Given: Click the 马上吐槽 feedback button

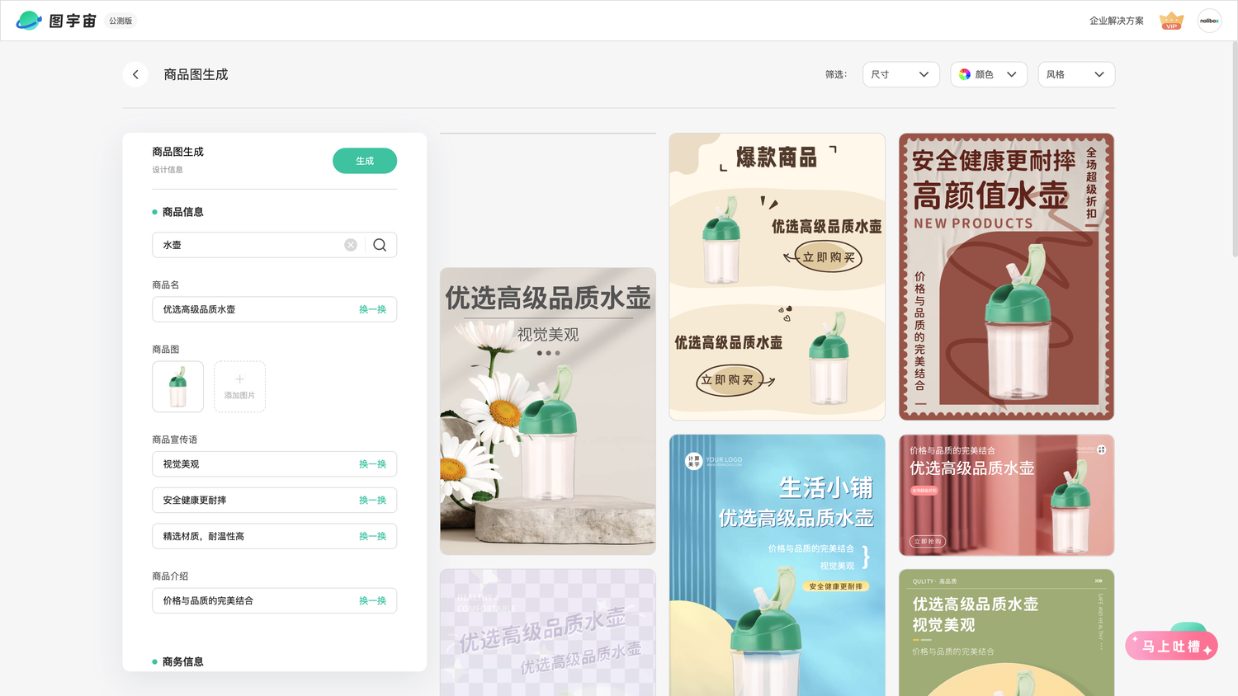Looking at the screenshot, I should click(x=1171, y=646).
